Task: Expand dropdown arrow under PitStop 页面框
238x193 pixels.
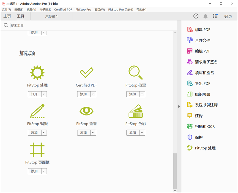Action: pos(44,171)
